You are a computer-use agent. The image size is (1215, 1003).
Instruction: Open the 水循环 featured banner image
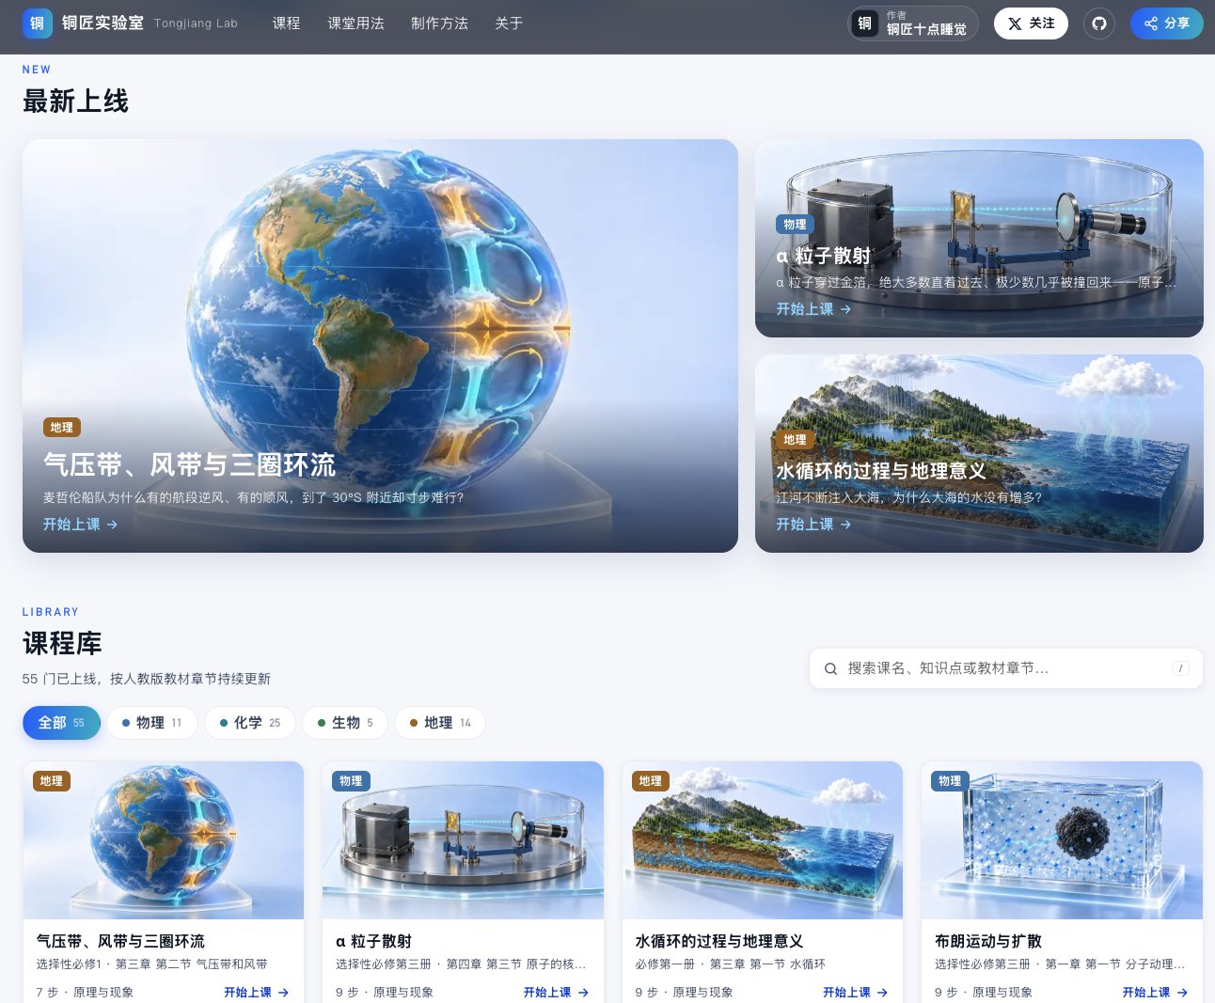979,453
